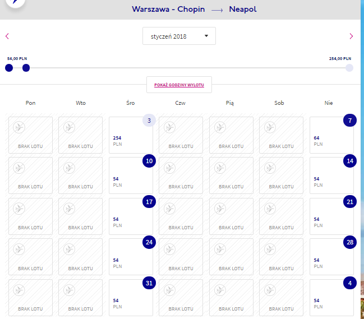This screenshot has width=364, height=319.
Task: Click the Wto weekday header
Action: (x=81, y=103)
